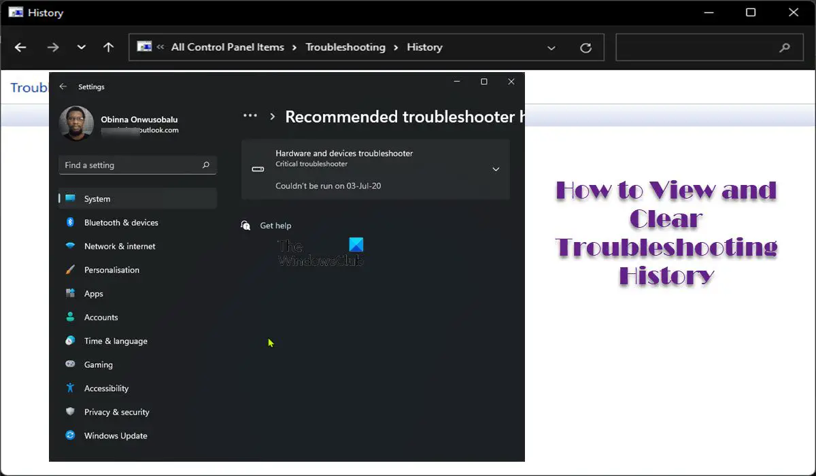The width and height of the screenshot is (816, 476).
Task: Open Personalisation settings
Action: click(x=138, y=270)
